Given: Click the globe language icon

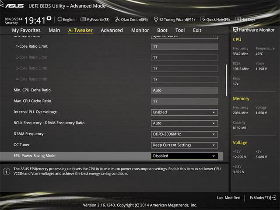Looking at the screenshot, I should (60, 19).
